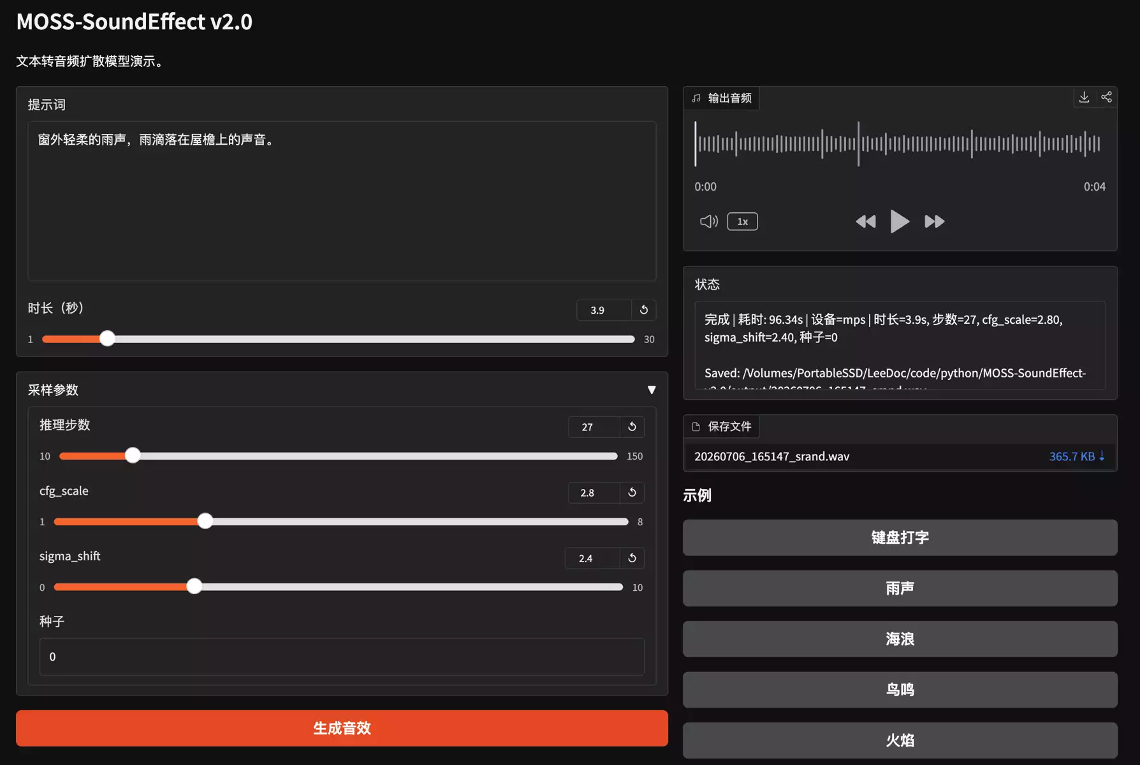Reset the sigma_shift value
1140x765 pixels.
pyautogui.click(x=632, y=558)
